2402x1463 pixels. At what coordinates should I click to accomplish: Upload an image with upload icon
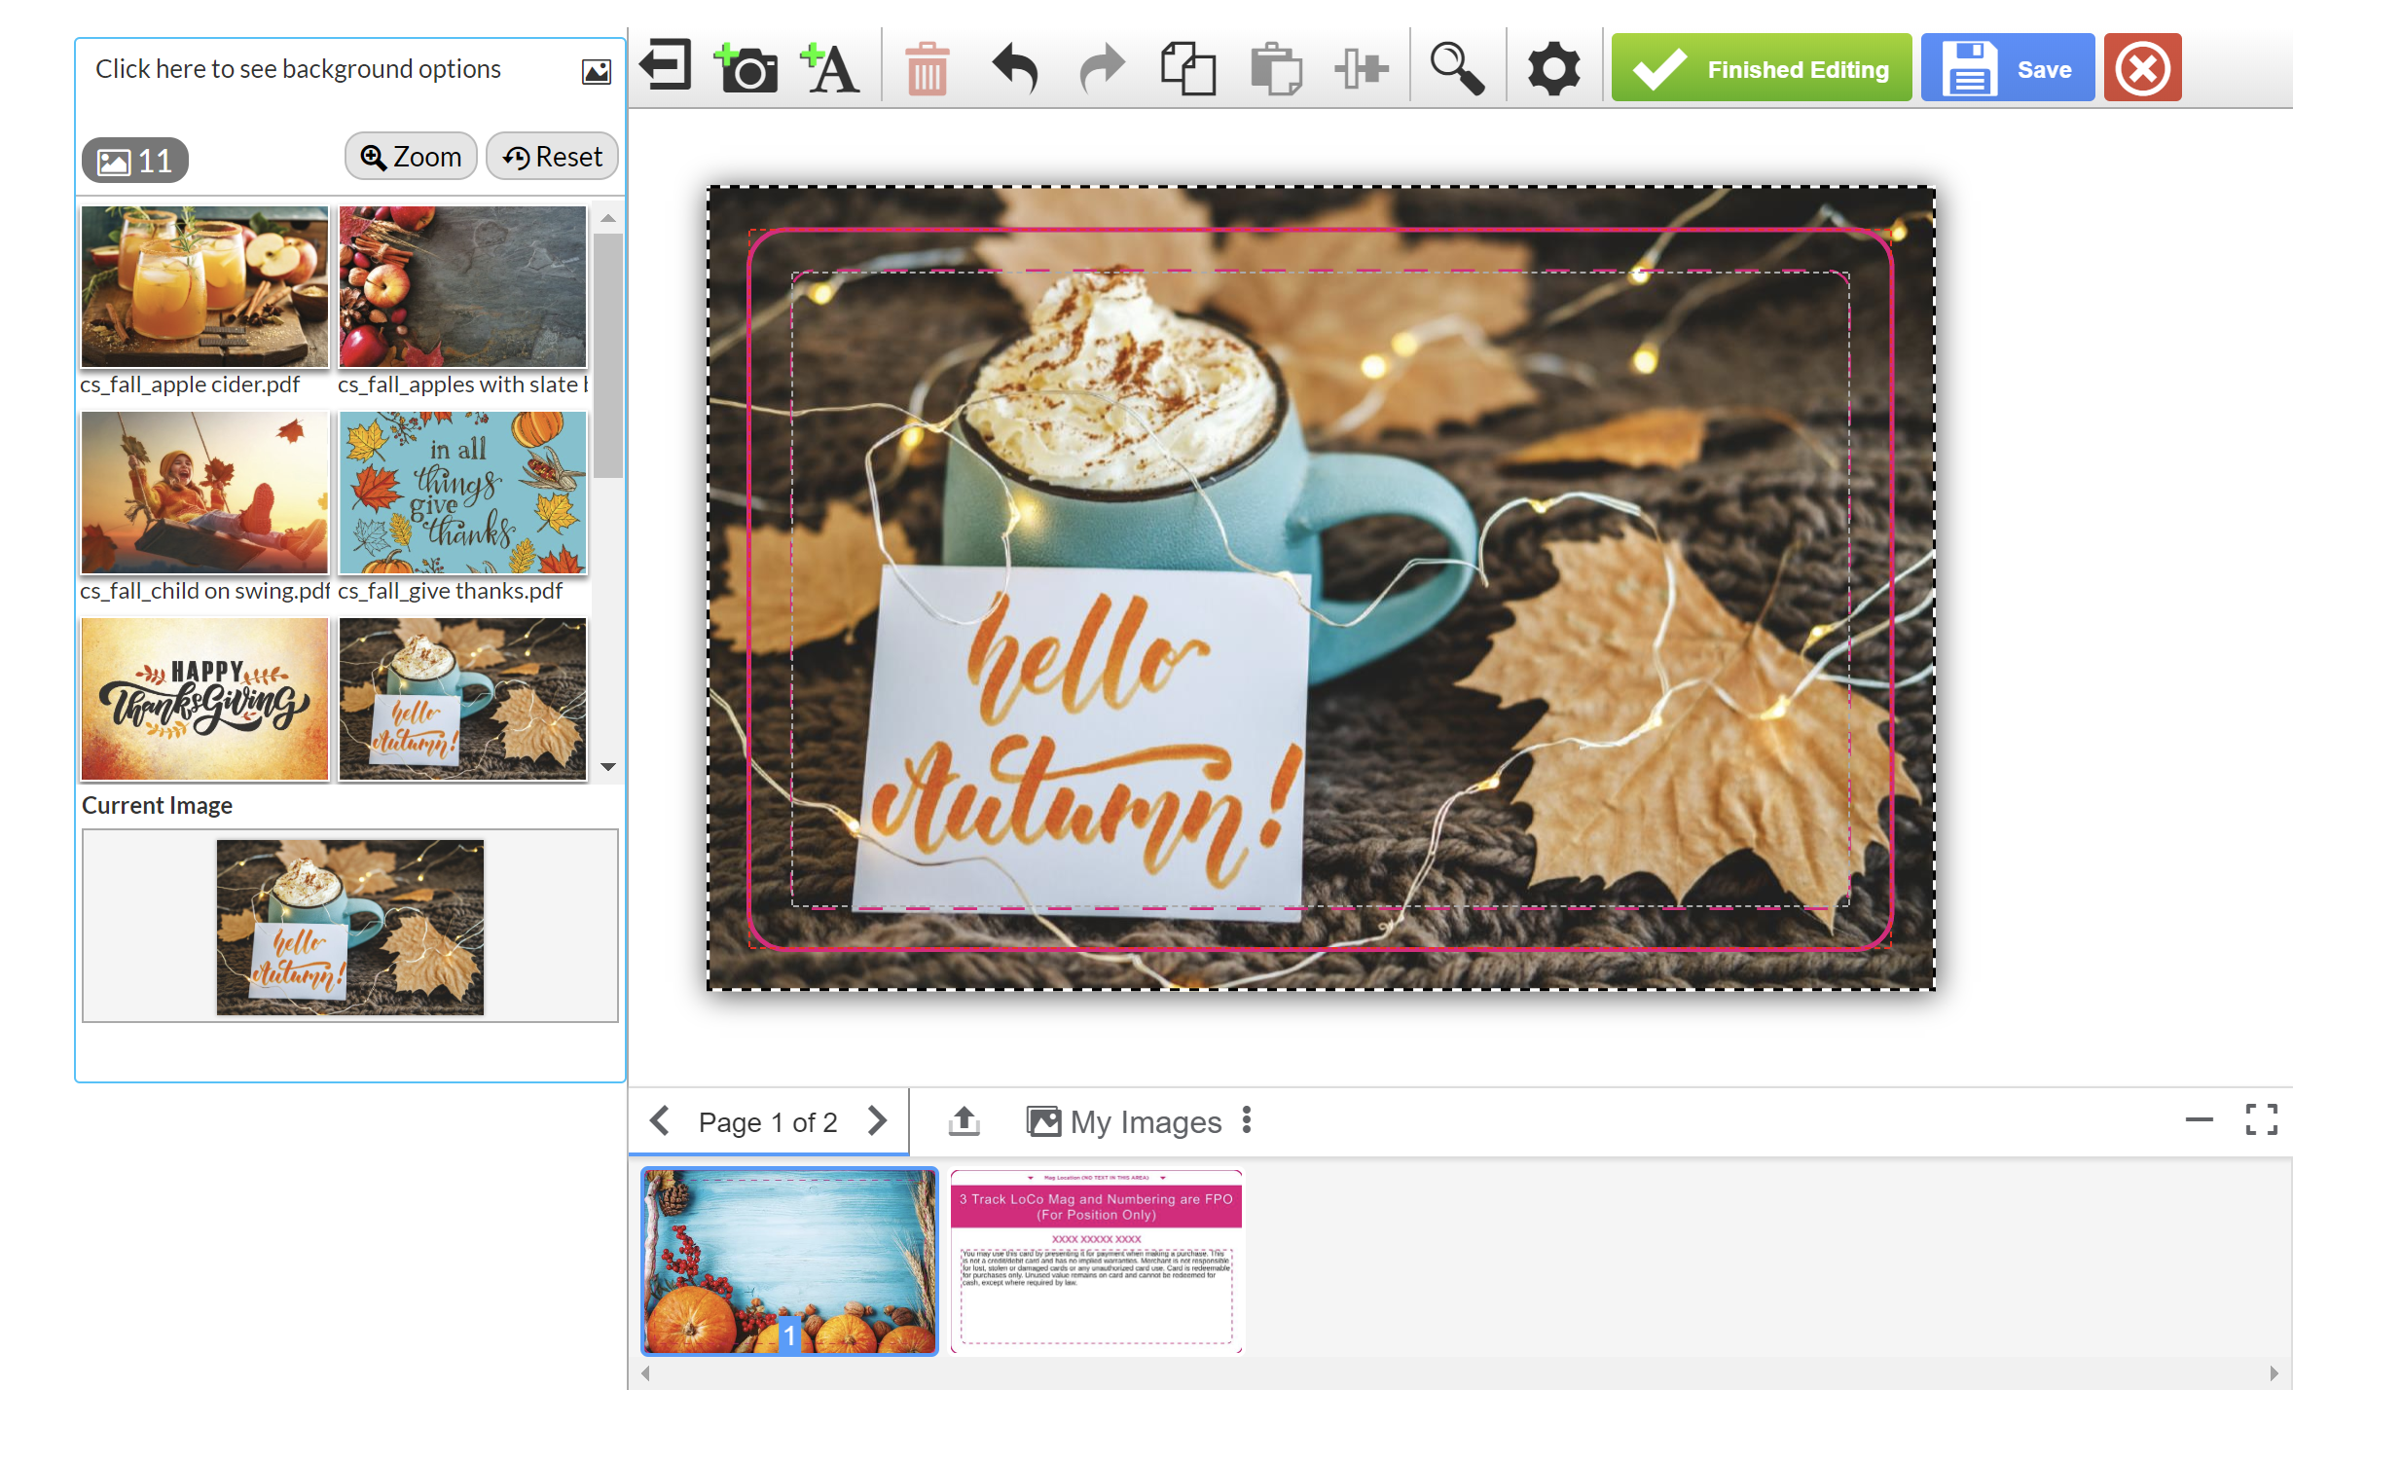(964, 1121)
